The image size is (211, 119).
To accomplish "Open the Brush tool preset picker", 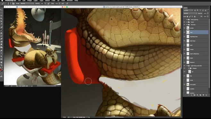I will [4, 4].
